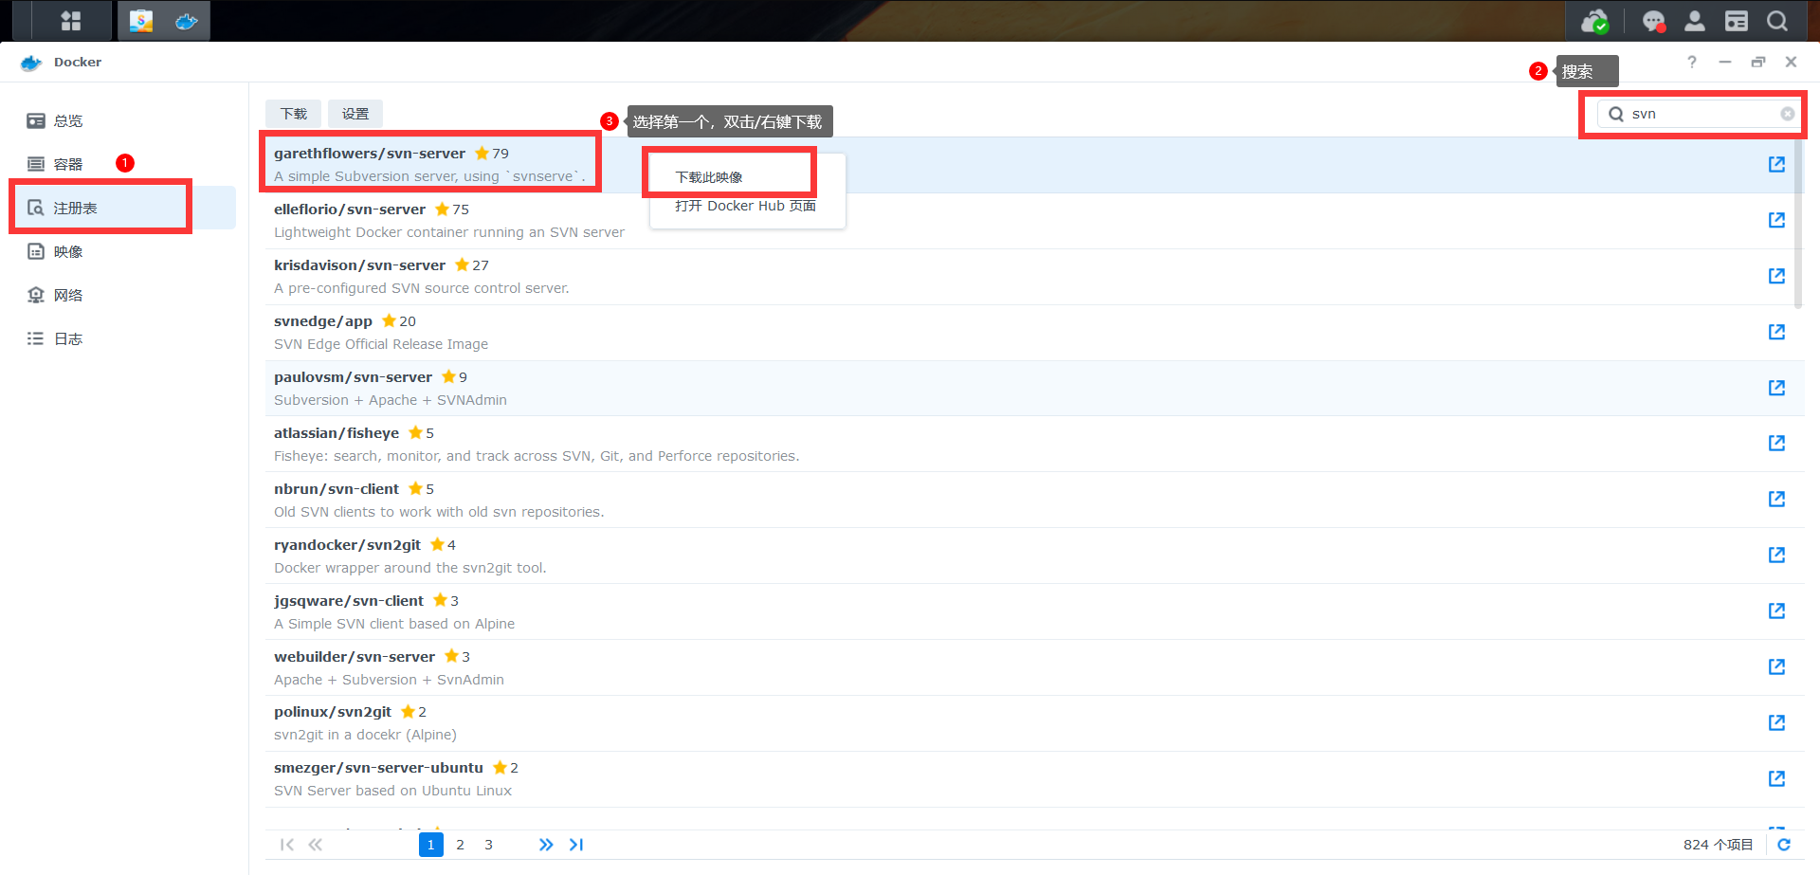Click the help question mark icon
Viewport: 1820px width, 875px height.
(x=1692, y=62)
